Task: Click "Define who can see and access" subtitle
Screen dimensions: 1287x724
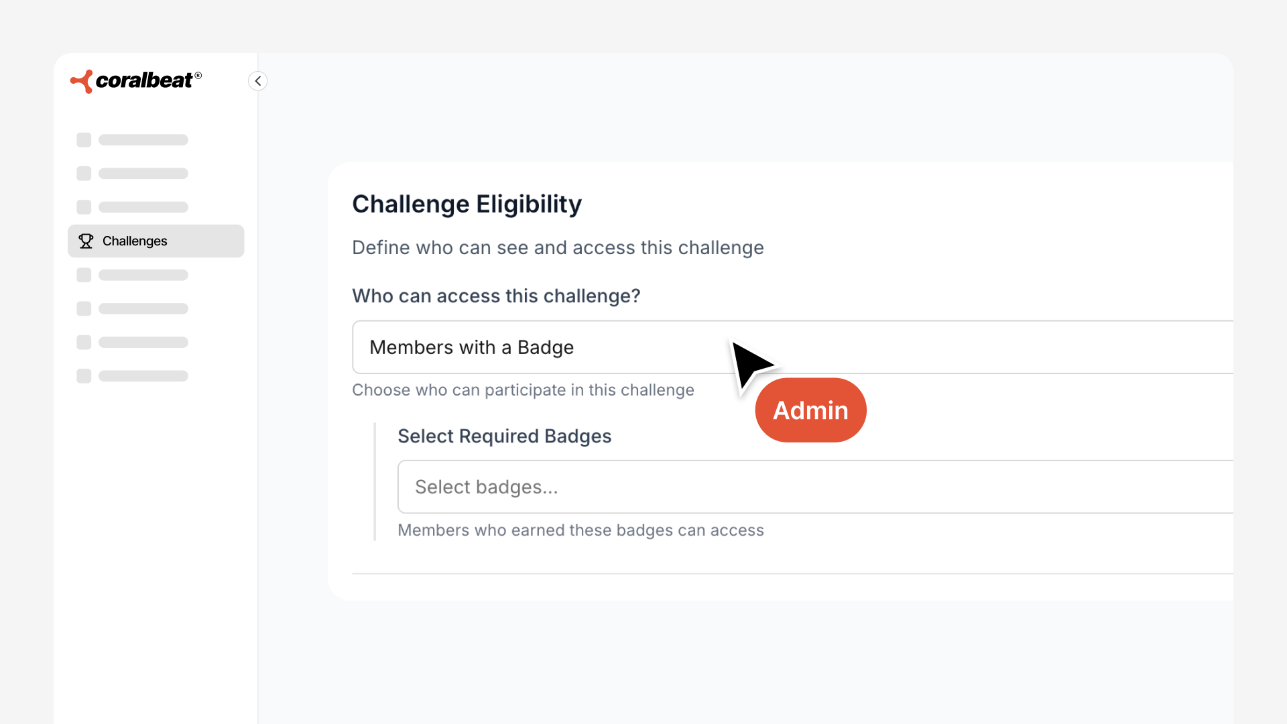Action: (x=558, y=248)
